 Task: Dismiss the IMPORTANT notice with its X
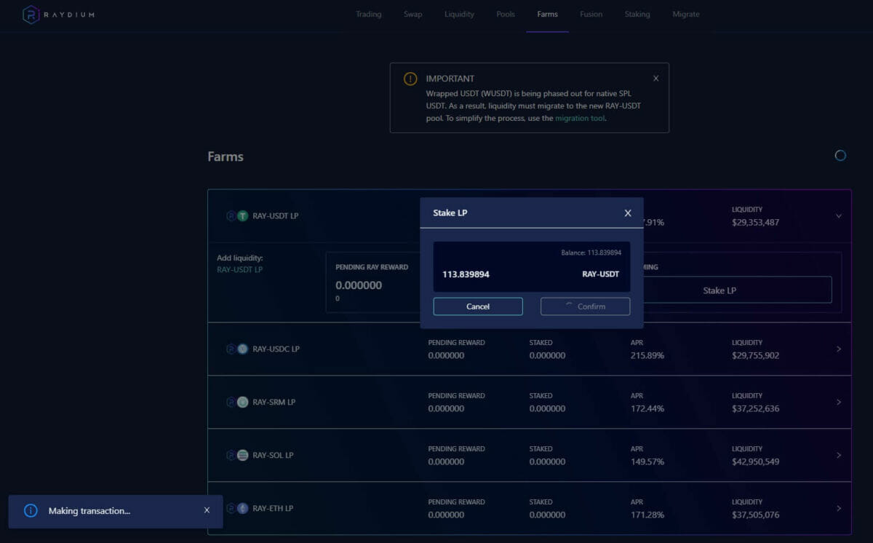pyautogui.click(x=655, y=79)
